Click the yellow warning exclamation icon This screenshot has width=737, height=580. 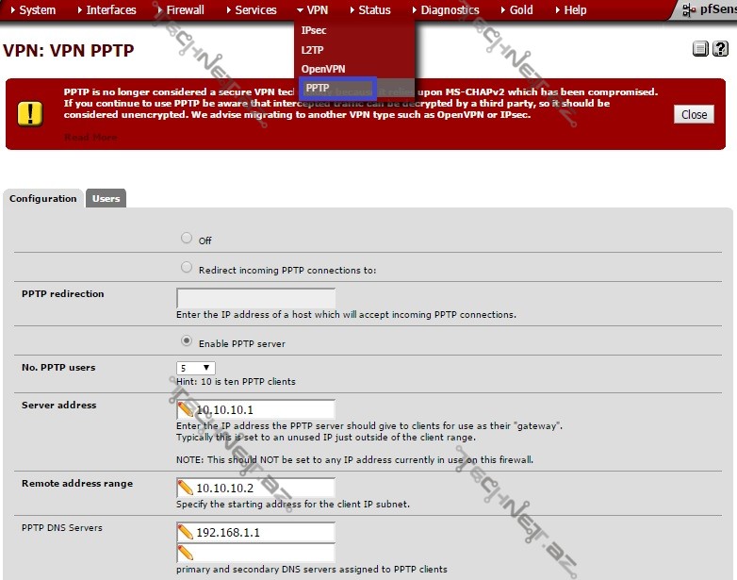coord(30,114)
